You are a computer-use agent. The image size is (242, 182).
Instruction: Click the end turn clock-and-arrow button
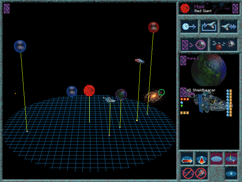pyautogui.click(x=189, y=27)
